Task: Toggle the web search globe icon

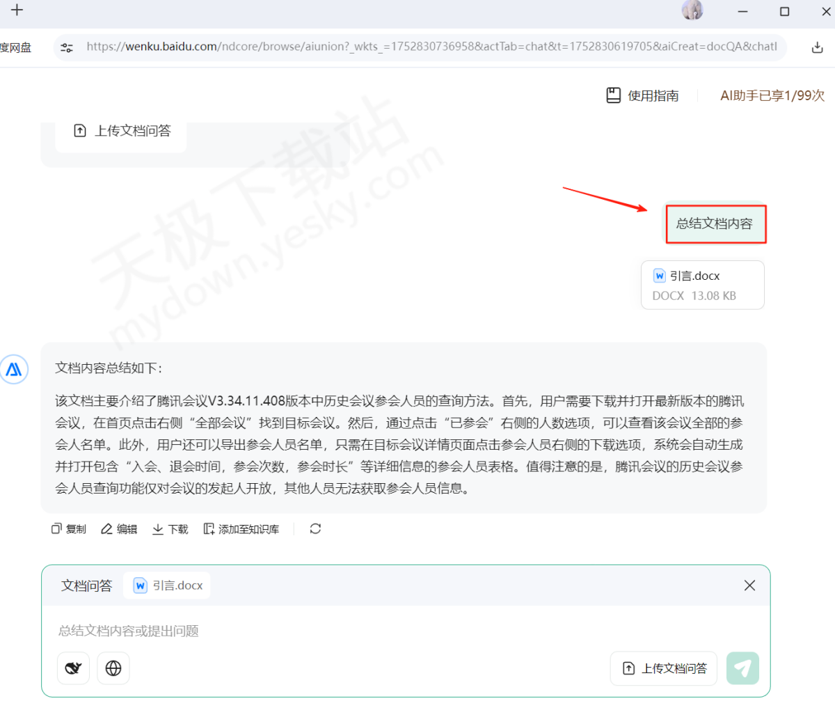Action: coord(113,668)
